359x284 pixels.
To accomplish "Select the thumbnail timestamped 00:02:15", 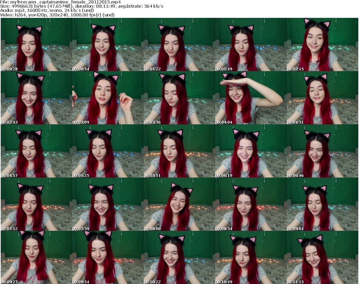I will pos(323,44).
